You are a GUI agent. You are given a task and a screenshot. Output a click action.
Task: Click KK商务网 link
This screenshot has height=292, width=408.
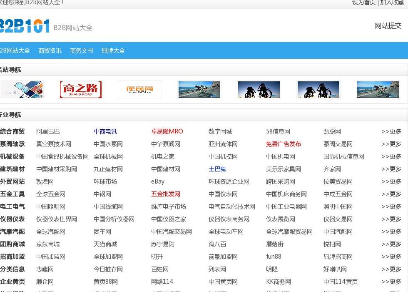[x=279, y=282]
